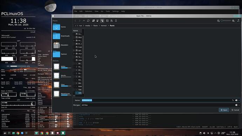Click the Open button
242x136 pixels.
click(224, 110)
